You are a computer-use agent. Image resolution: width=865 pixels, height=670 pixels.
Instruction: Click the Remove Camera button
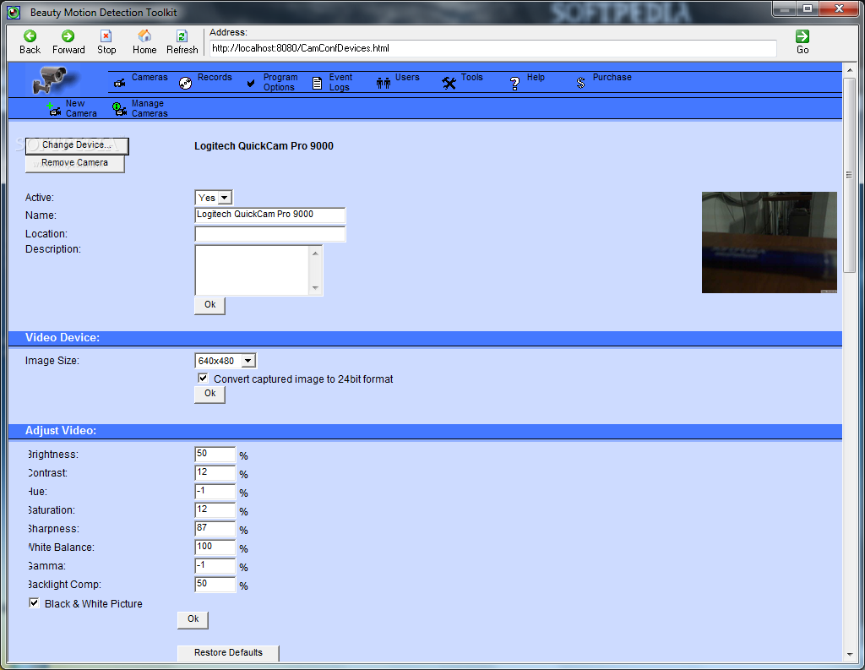74,163
